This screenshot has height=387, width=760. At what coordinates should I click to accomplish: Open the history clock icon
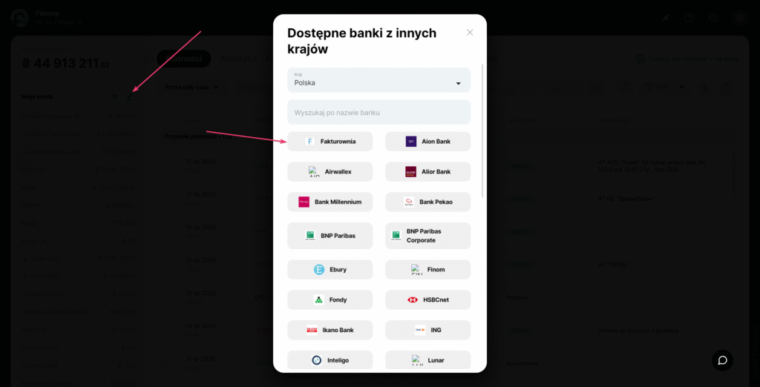[713, 18]
